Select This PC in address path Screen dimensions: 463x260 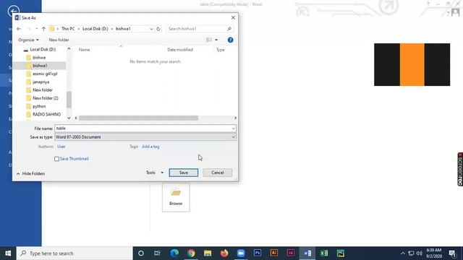[x=68, y=29]
